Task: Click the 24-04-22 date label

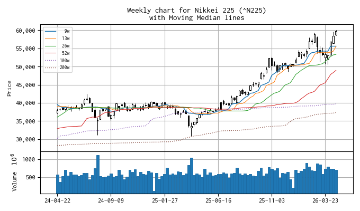Action: (x=57, y=200)
